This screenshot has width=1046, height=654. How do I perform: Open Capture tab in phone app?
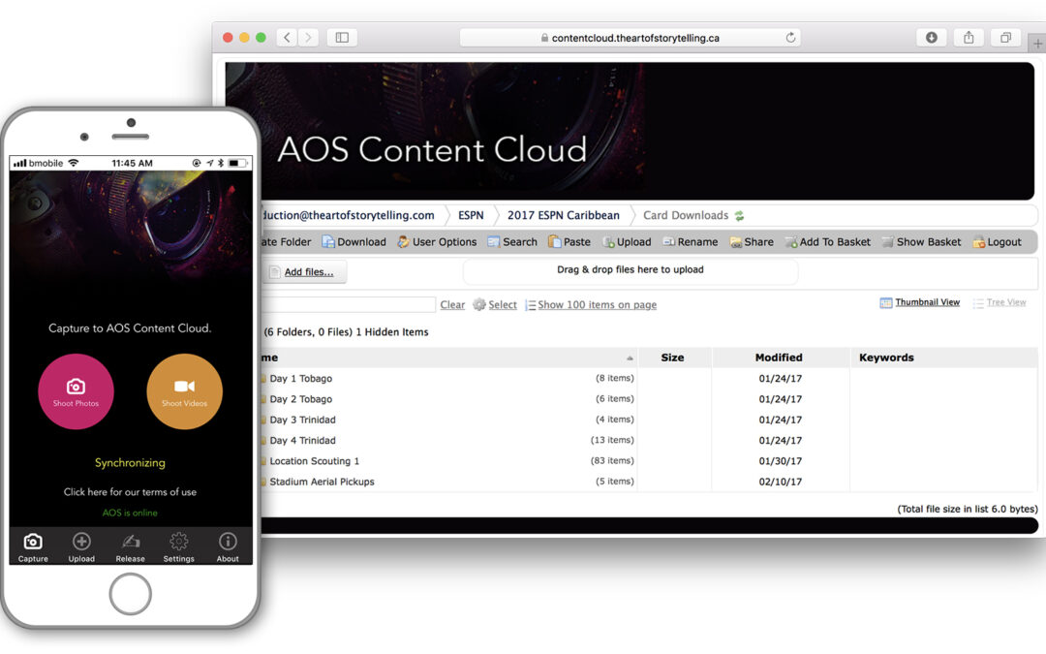pyautogui.click(x=33, y=547)
